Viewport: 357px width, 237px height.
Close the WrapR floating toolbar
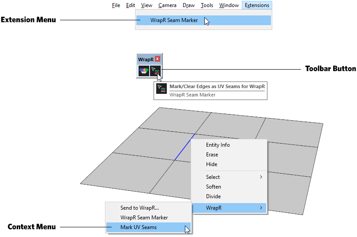(158, 59)
